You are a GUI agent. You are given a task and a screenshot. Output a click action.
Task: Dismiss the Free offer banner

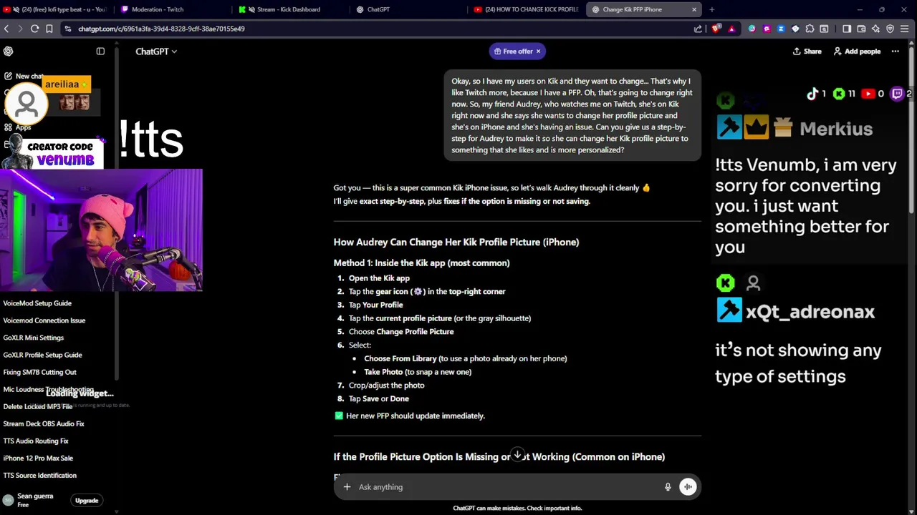click(538, 51)
